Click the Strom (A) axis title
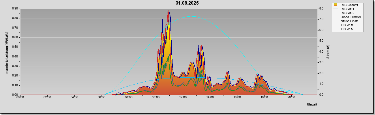The width and height of the screenshot is (375, 115). pyautogui.click(x=328, y=52)
